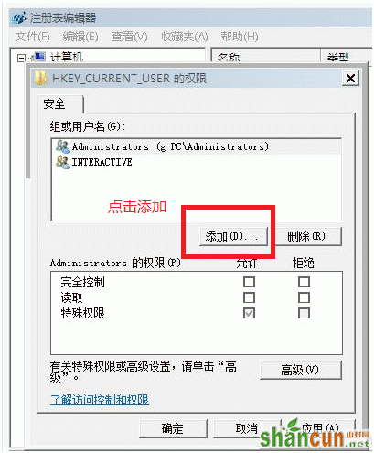The width and height of the screenshot is (374, 453).
Task: Click the 删除(R) button
Action: coord(306,236)
